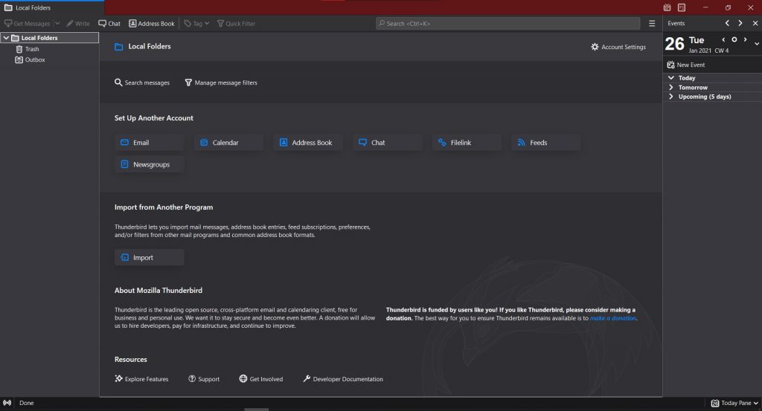Click the Get Messages toolbar button

pos(28,23)
